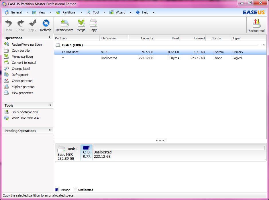Open the Backup tool
The height and width of the screenshot is (200, 269).
(256, 26)
